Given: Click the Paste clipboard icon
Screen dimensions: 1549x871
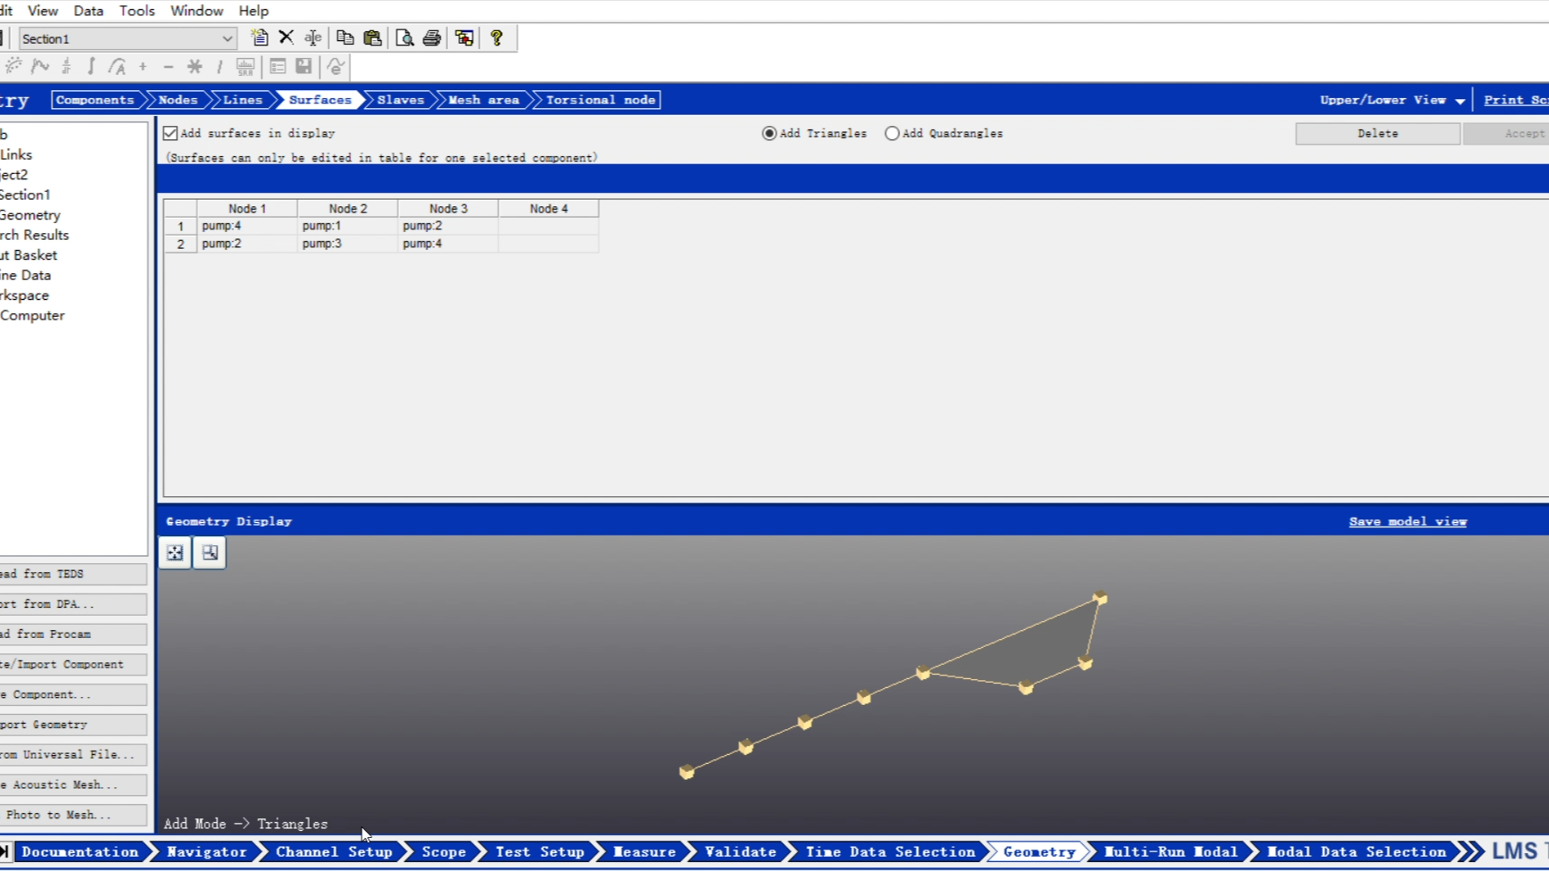Looking at the screenshot, I should pos(372,37).
